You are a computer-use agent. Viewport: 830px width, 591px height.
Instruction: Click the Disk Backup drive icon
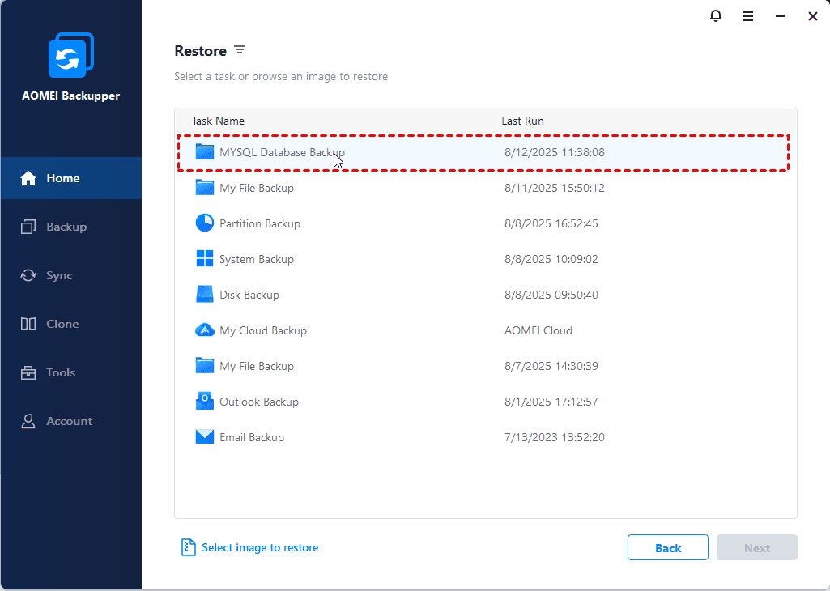(x=205, y=295)
